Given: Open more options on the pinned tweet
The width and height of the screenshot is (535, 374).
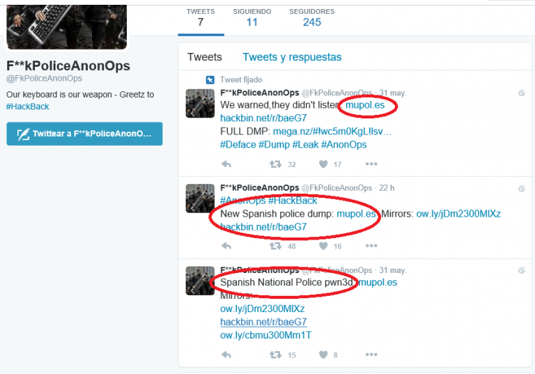Looking at the screenshot, I should coord(371,164).
